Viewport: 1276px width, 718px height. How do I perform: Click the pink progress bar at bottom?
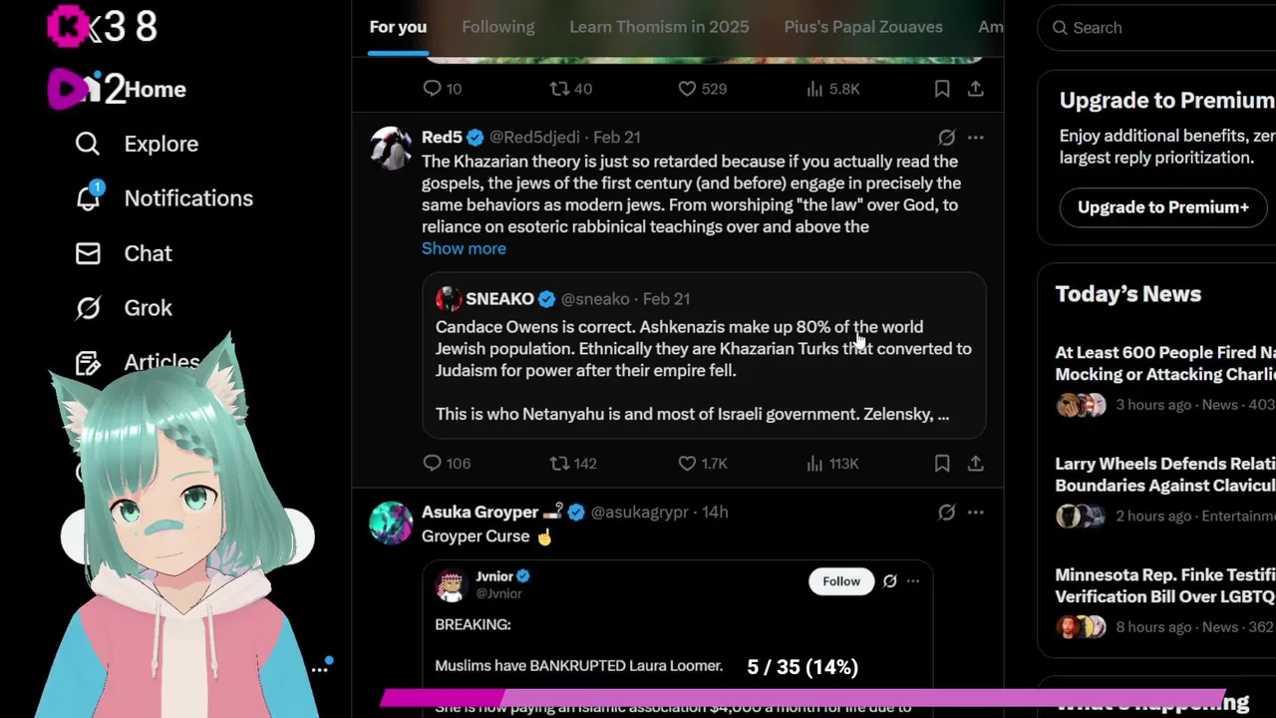tap(802, 697)
